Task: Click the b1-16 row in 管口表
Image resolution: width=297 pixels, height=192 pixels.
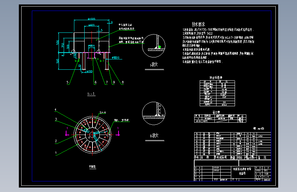Action: tap(220, 121)
